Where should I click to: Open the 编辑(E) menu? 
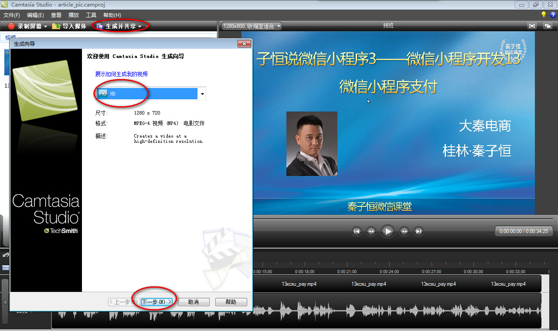tap(35, 15)
